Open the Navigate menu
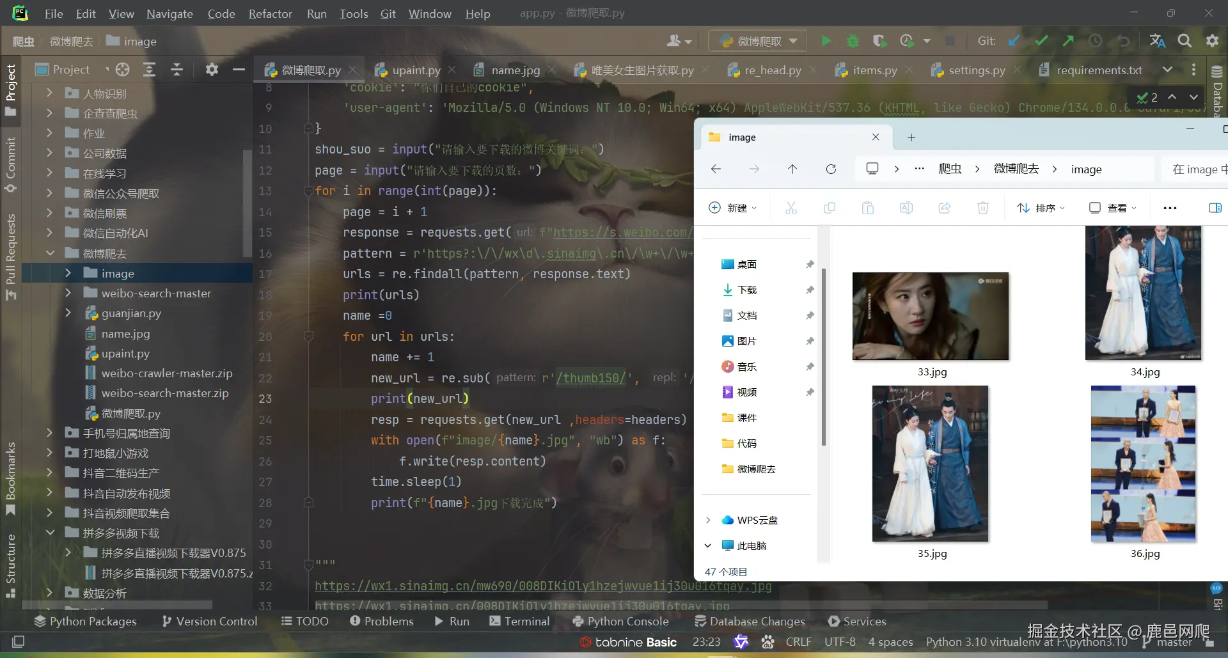Viewport: 1228px width, 658px height. tap(169, 13)
